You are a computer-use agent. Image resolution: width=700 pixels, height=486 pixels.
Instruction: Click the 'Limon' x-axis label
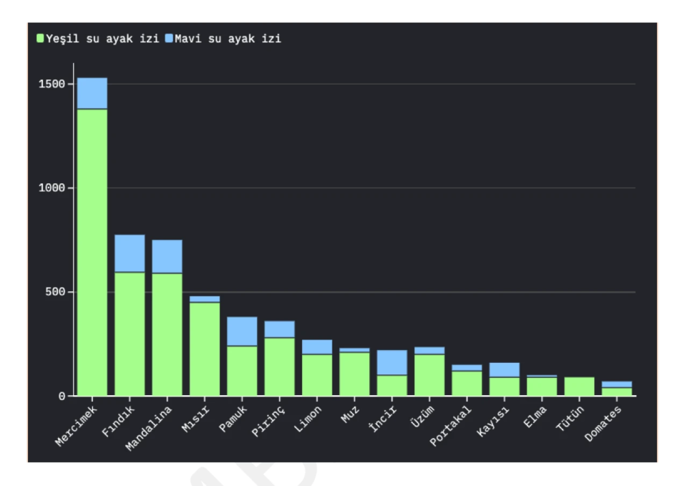pyautogui.click(x=307, y=418)
